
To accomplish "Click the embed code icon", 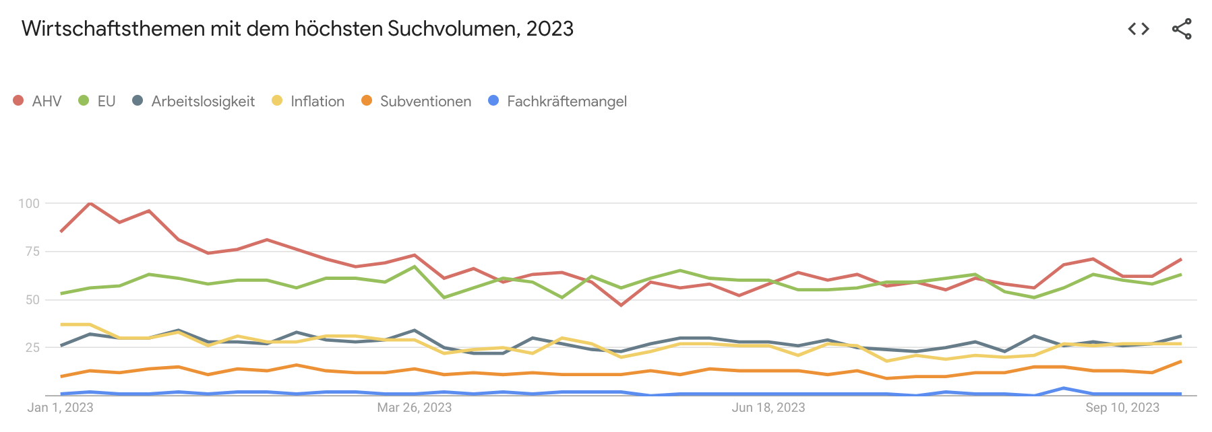I will coord(1138,29).
